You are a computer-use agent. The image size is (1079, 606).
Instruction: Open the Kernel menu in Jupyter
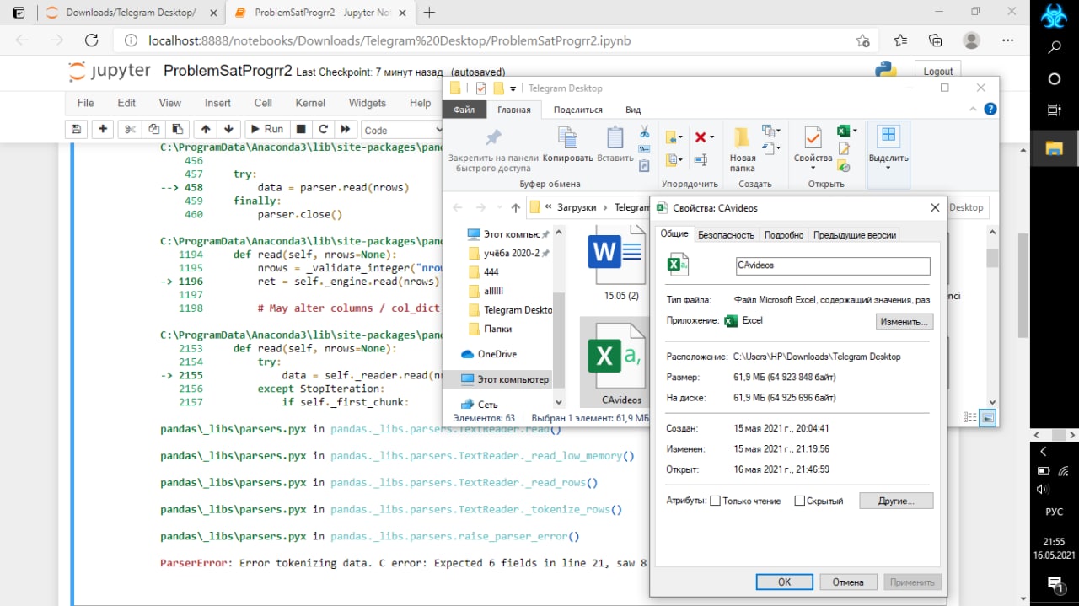point(310,103)
